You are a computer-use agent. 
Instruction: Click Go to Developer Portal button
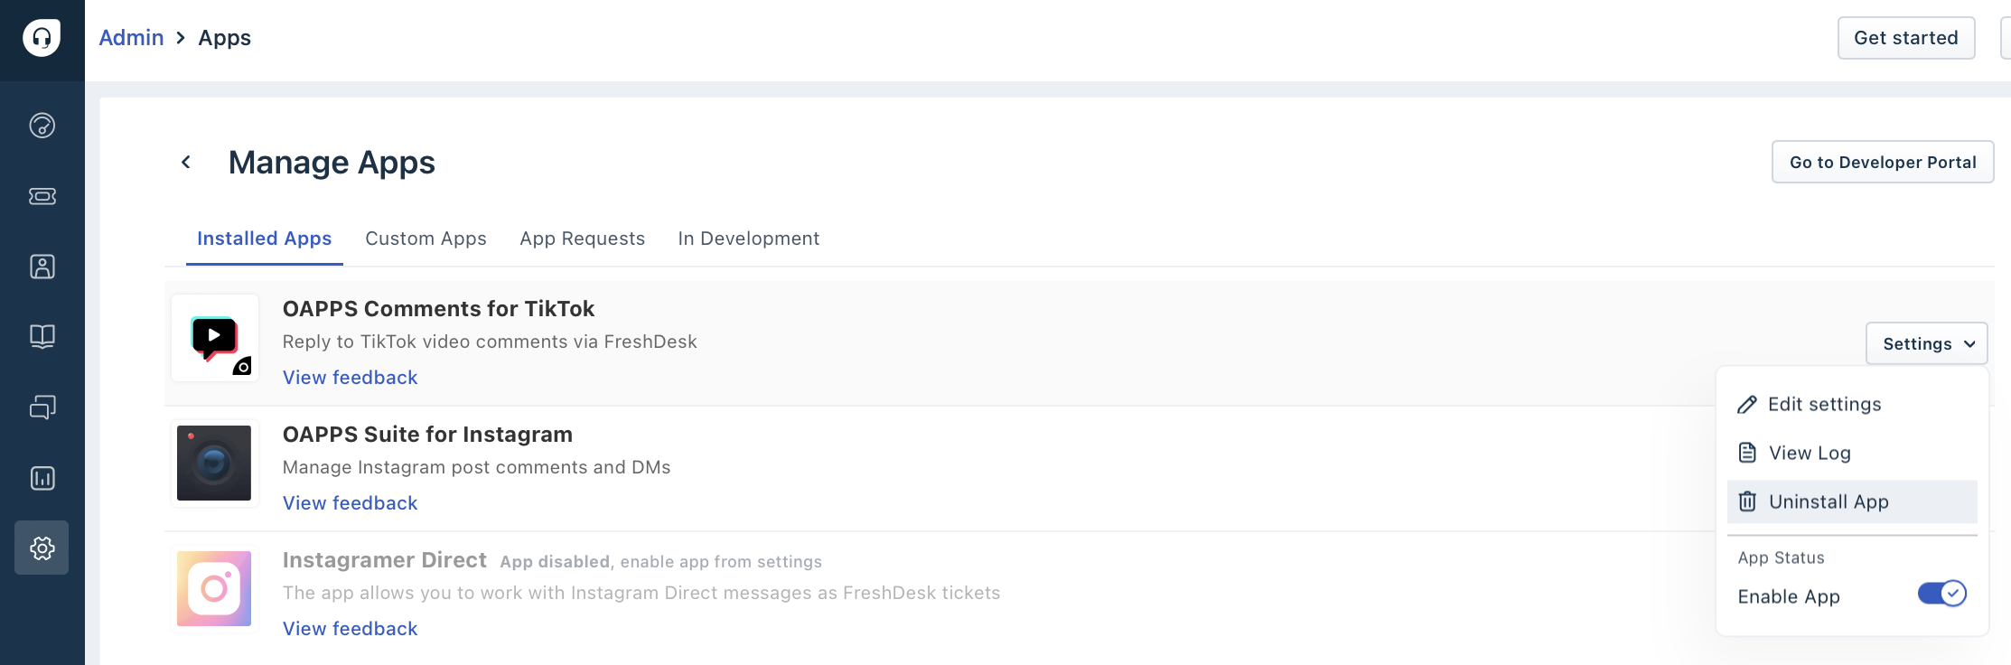[1883, 162]
